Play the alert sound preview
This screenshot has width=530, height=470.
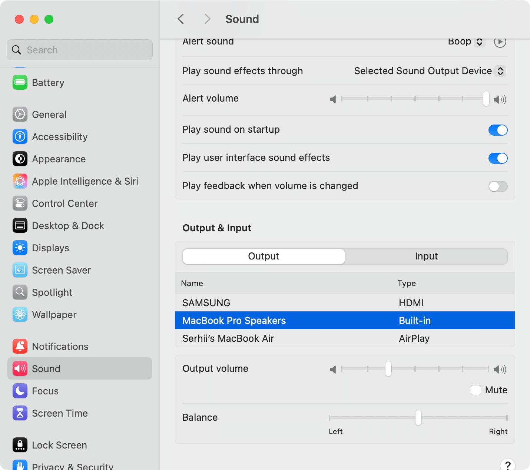pos(500,42)
